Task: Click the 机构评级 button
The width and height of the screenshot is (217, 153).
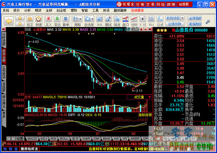Action: pos(173,18)
